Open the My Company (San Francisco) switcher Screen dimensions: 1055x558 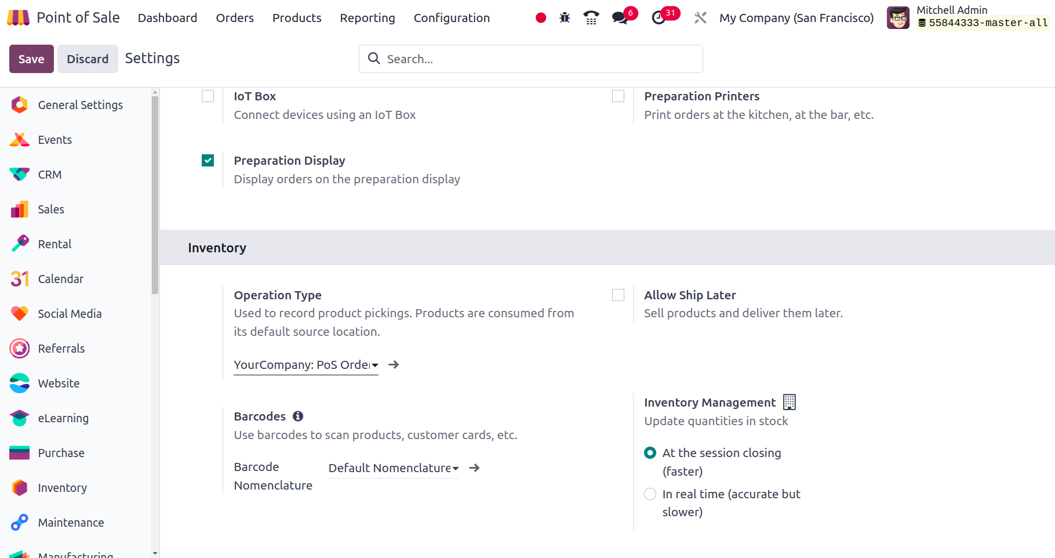coord(796,18)
